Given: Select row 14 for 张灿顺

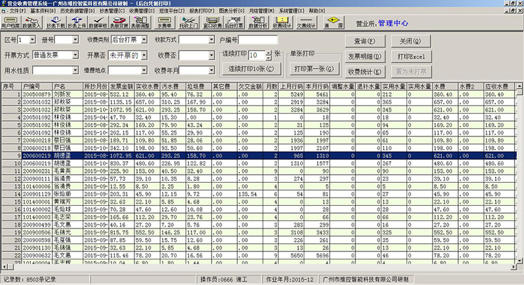Looking at the screenshot, I should pyautogui.click(x=258, y=194).
